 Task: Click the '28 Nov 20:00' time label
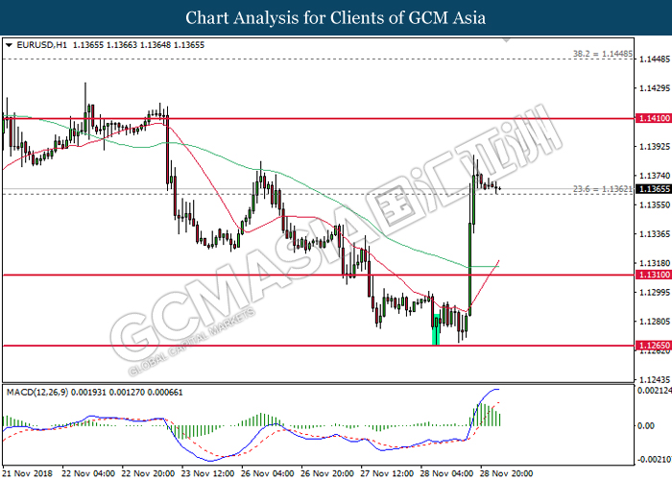pos(507,473)
